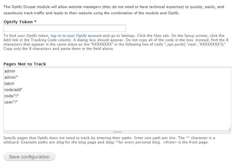Click the textarea corner resize handle

229,129
